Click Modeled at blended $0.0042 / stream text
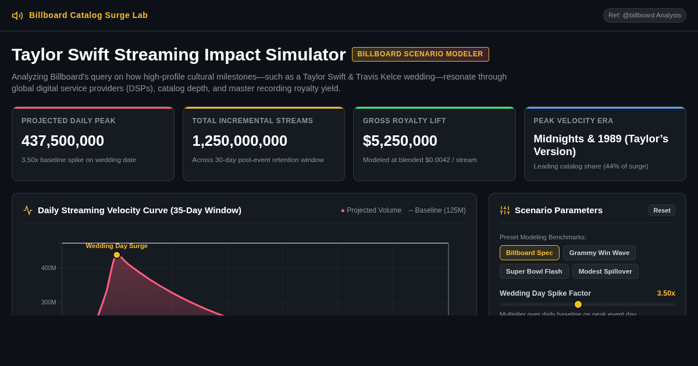This screenshot has width=698, height=366. [x=420, y=160]
